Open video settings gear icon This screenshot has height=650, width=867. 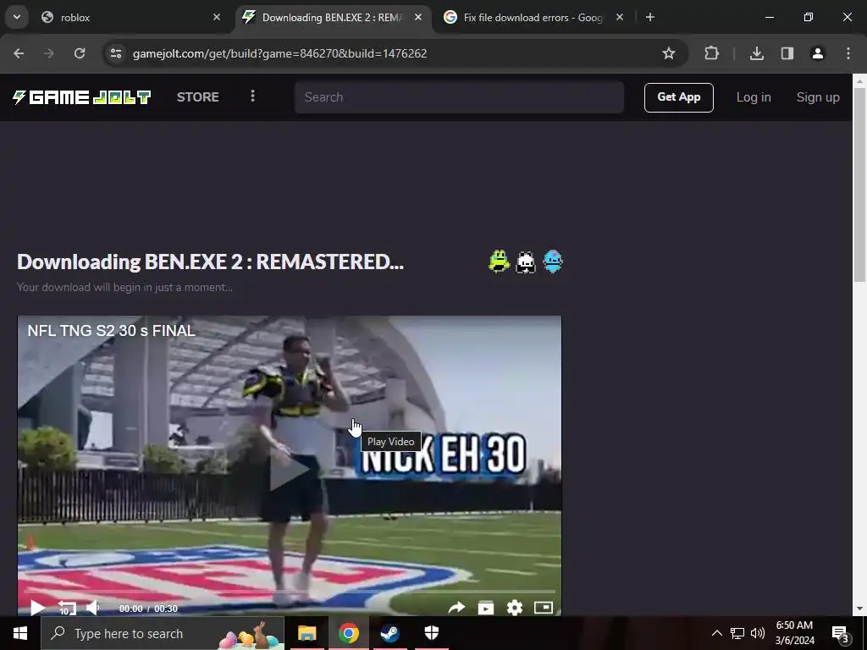514,608
